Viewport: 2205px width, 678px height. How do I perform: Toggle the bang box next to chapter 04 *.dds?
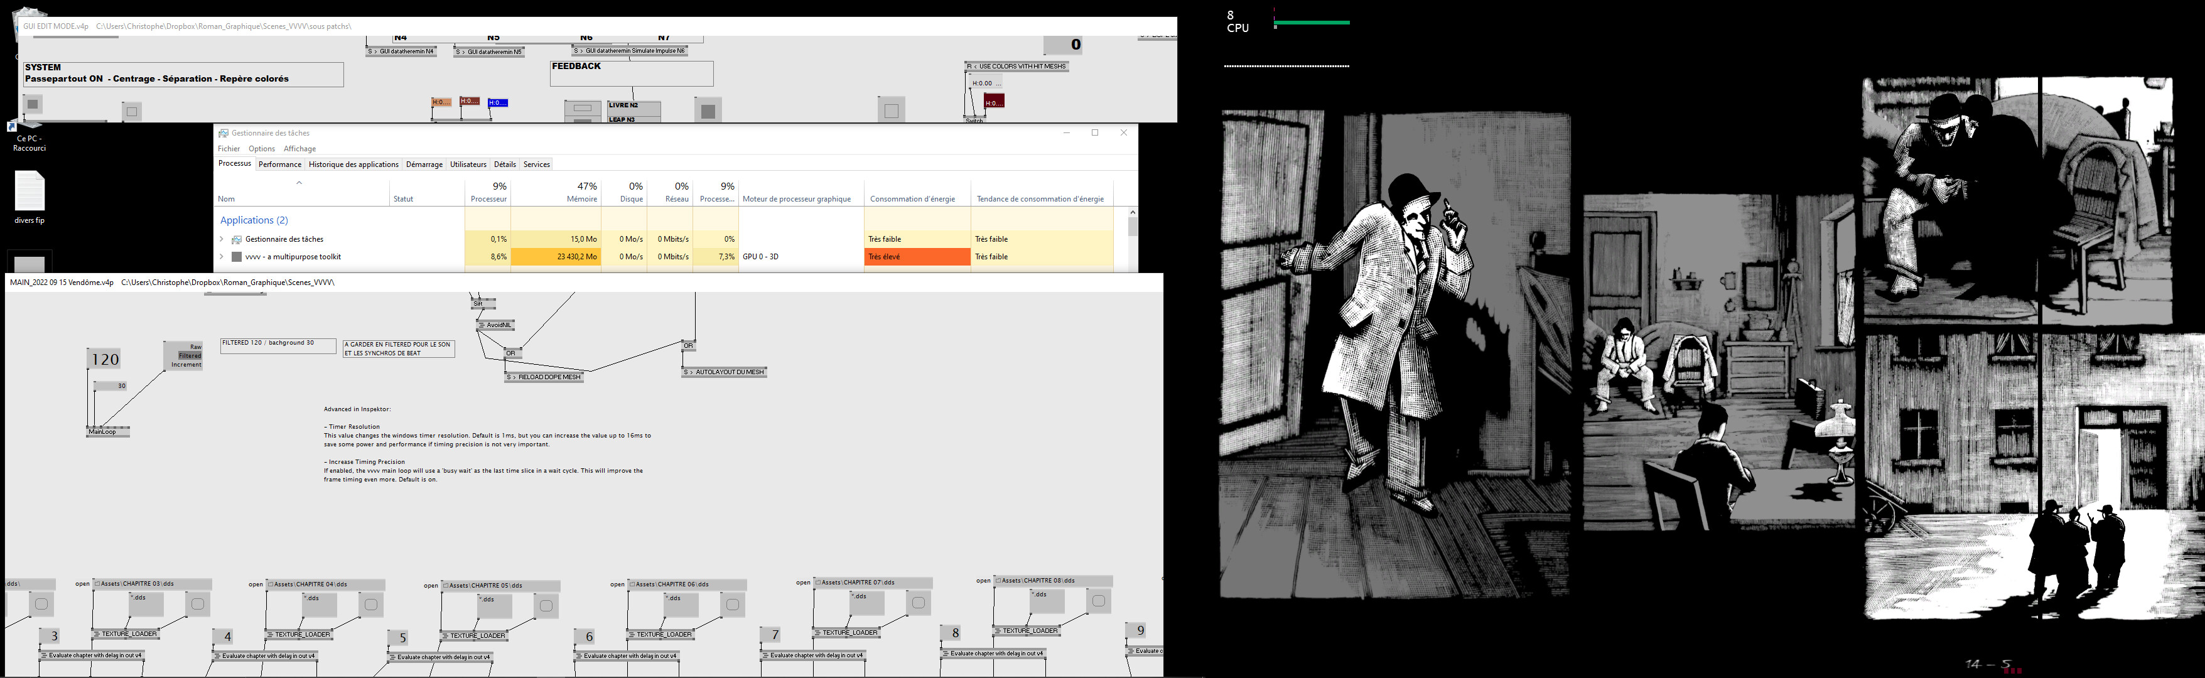pos(370,605)
